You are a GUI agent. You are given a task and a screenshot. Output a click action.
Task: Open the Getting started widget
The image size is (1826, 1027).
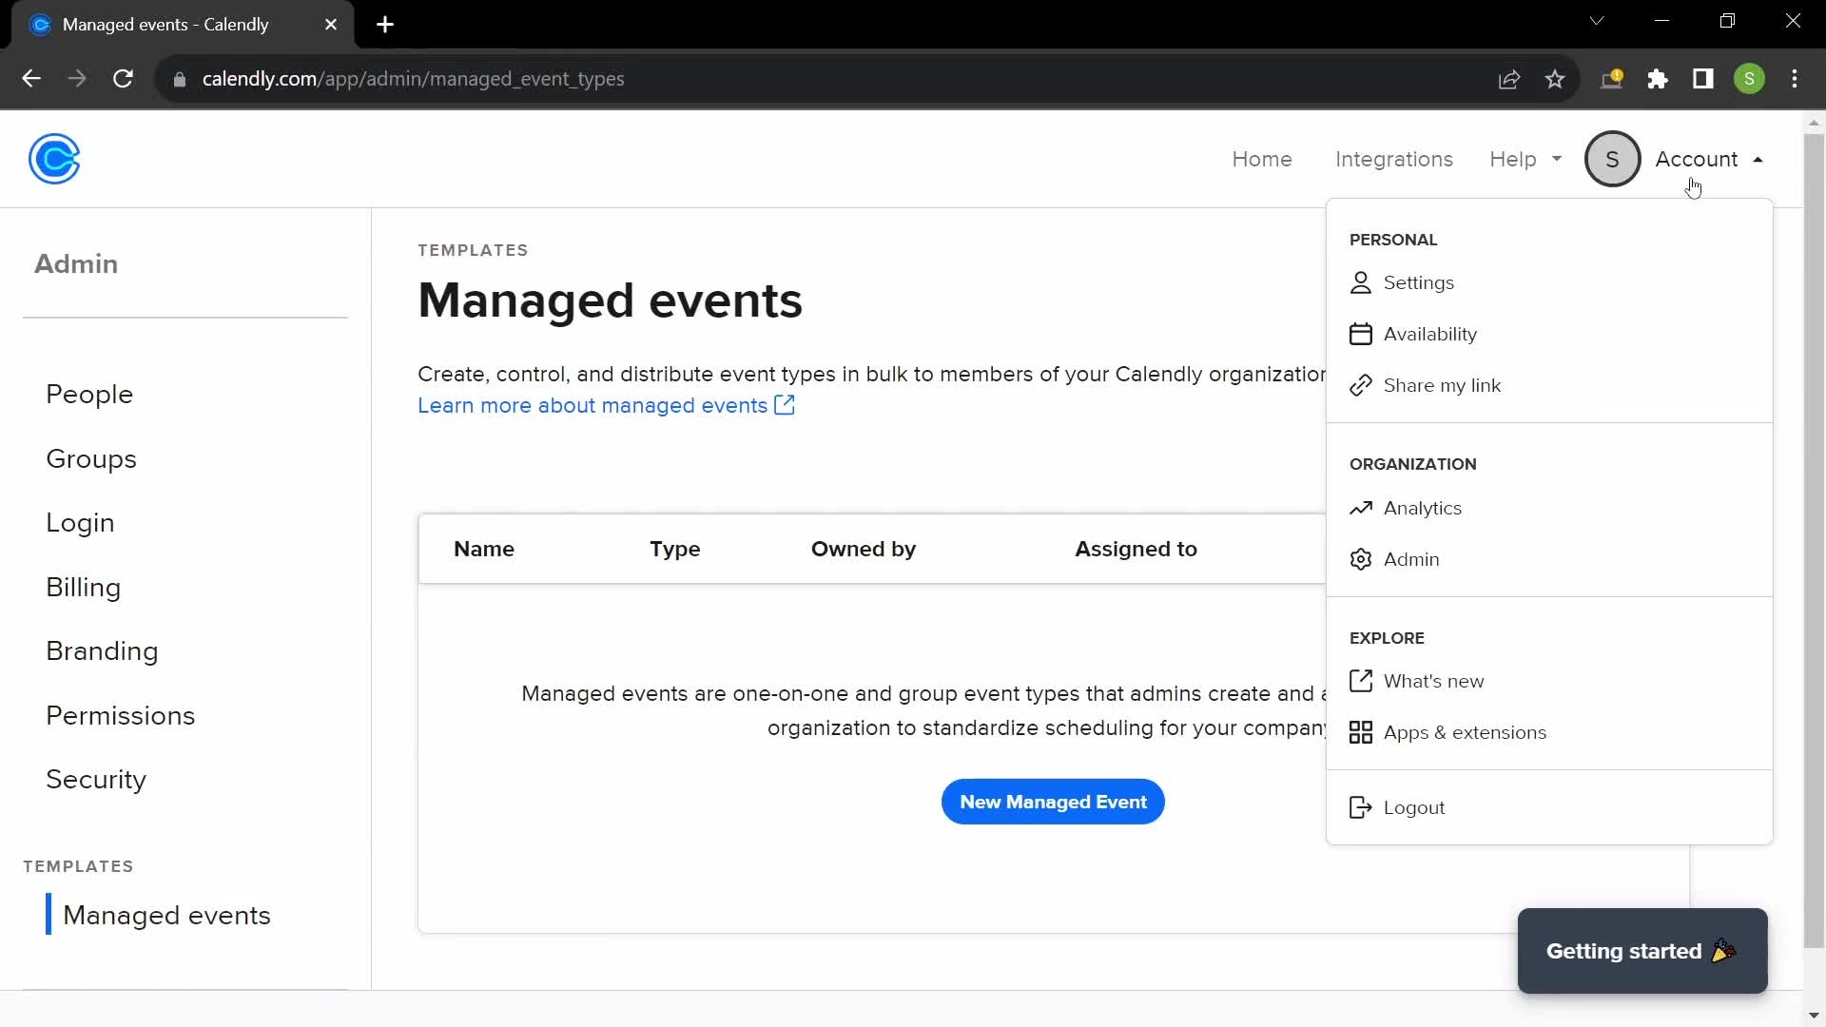1642,951
